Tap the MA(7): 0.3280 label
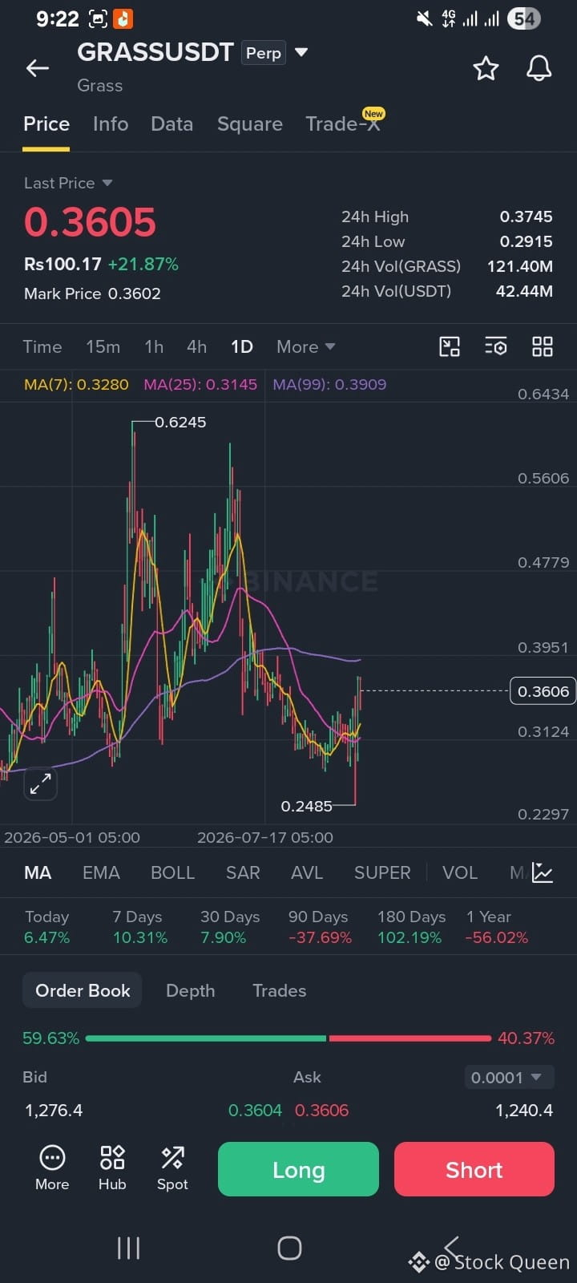Image resolution: width=577 pixels, height=1283 pixels. [x=76, y=384]
